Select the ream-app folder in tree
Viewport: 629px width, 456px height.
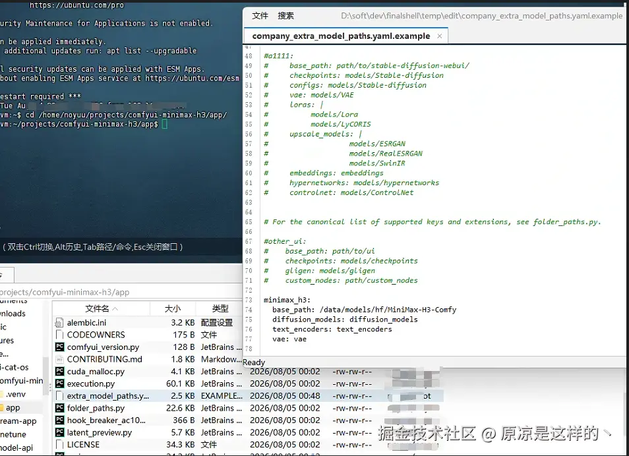coord(18,420)
